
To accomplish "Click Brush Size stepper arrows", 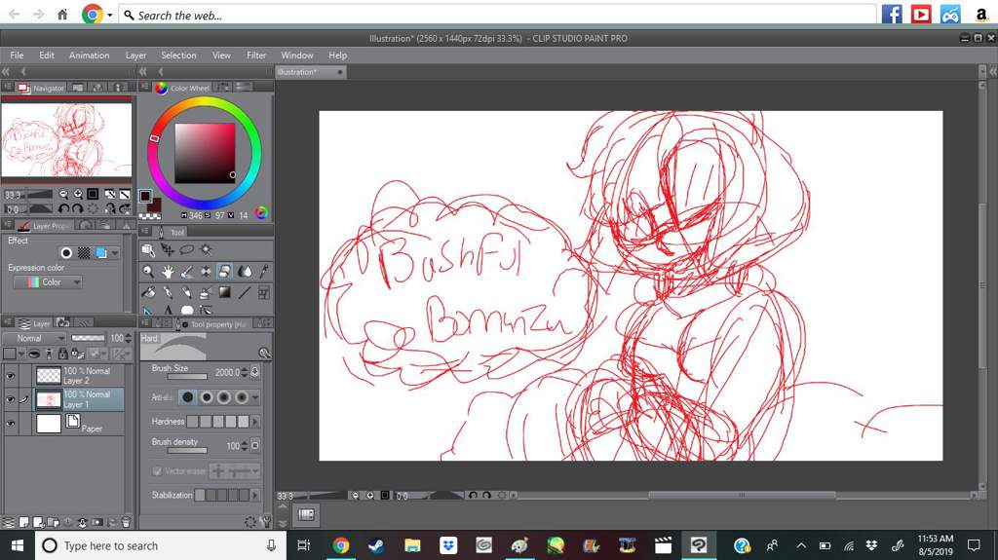I will 246,372.
